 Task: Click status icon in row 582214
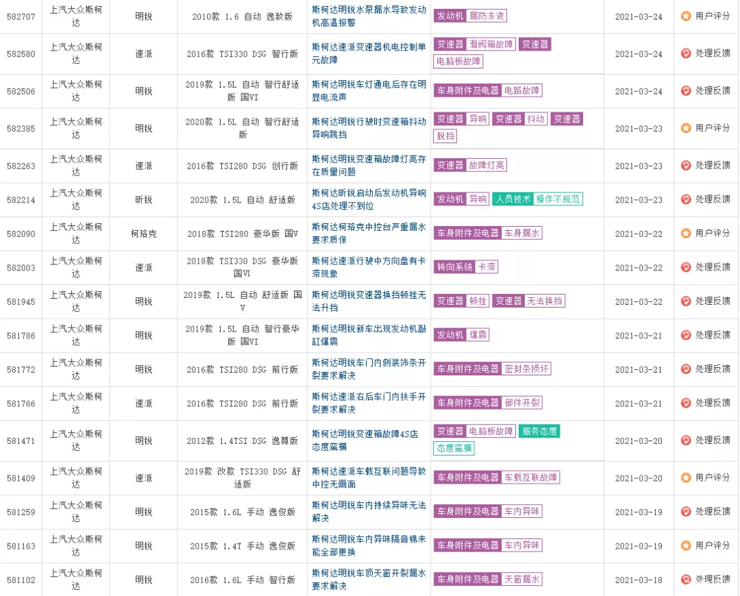(686, 199)
